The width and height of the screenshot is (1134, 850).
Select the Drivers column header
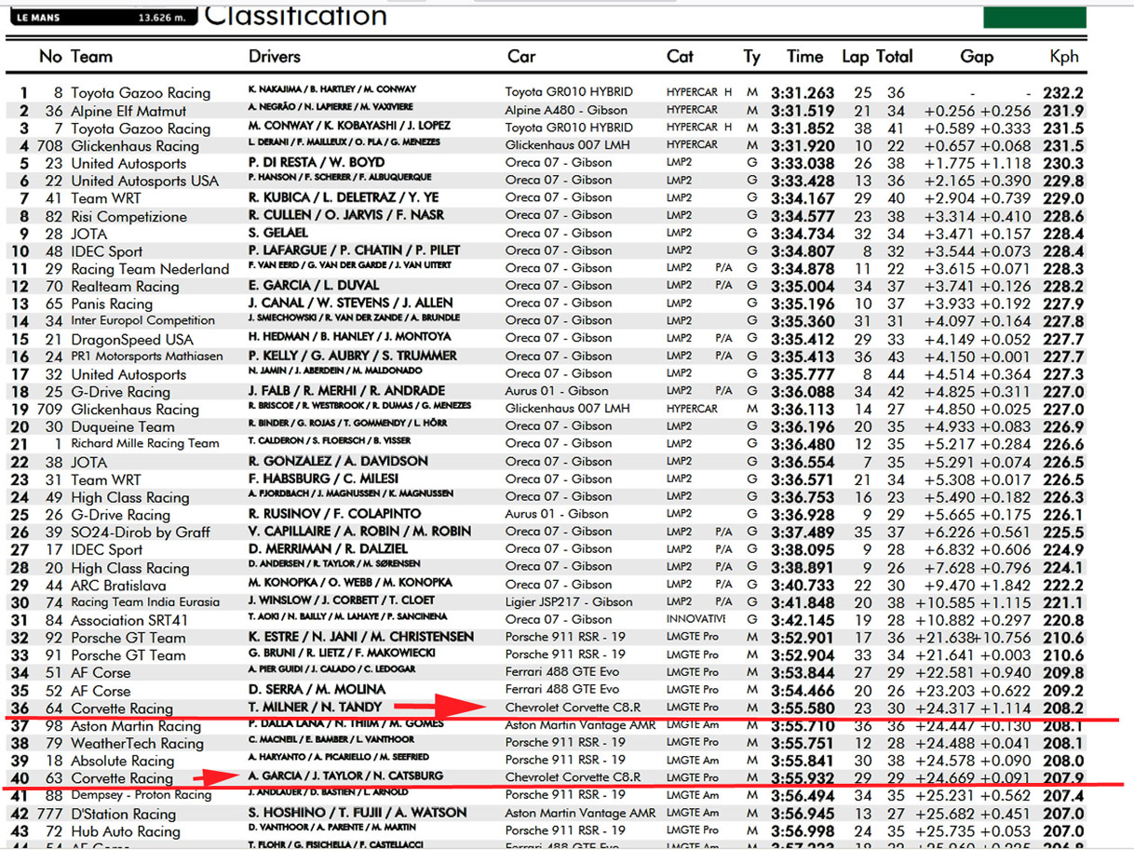click(x=275, y=57)
